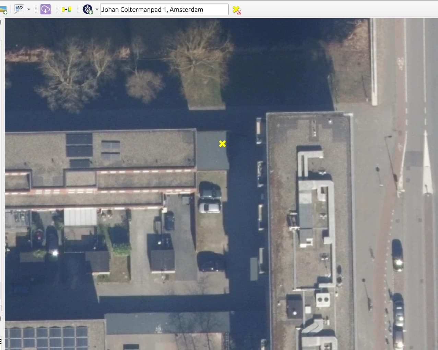The image size is (438, 350).
Task: Open the annotation tool dropdown arrow
Action: tap(29, 9)
